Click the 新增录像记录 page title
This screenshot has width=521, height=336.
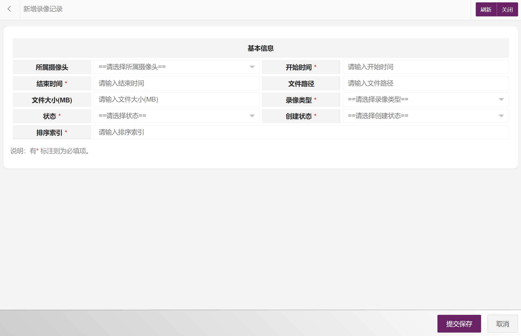click(43, 9)
